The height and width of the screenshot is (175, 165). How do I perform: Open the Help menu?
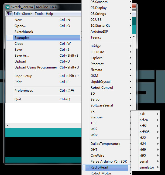pyautogui.click(x=49, y=14)
